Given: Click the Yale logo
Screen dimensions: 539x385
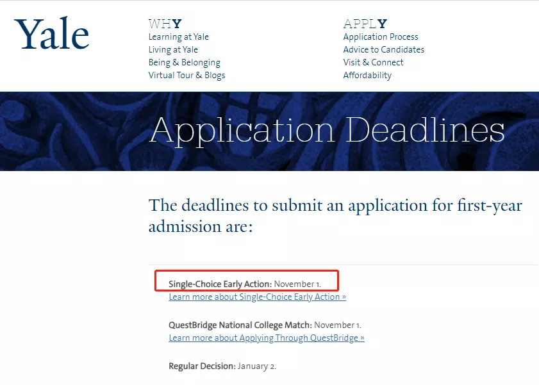Looking at the screenshot, I should pyautogui.click(x=51, y=35).
